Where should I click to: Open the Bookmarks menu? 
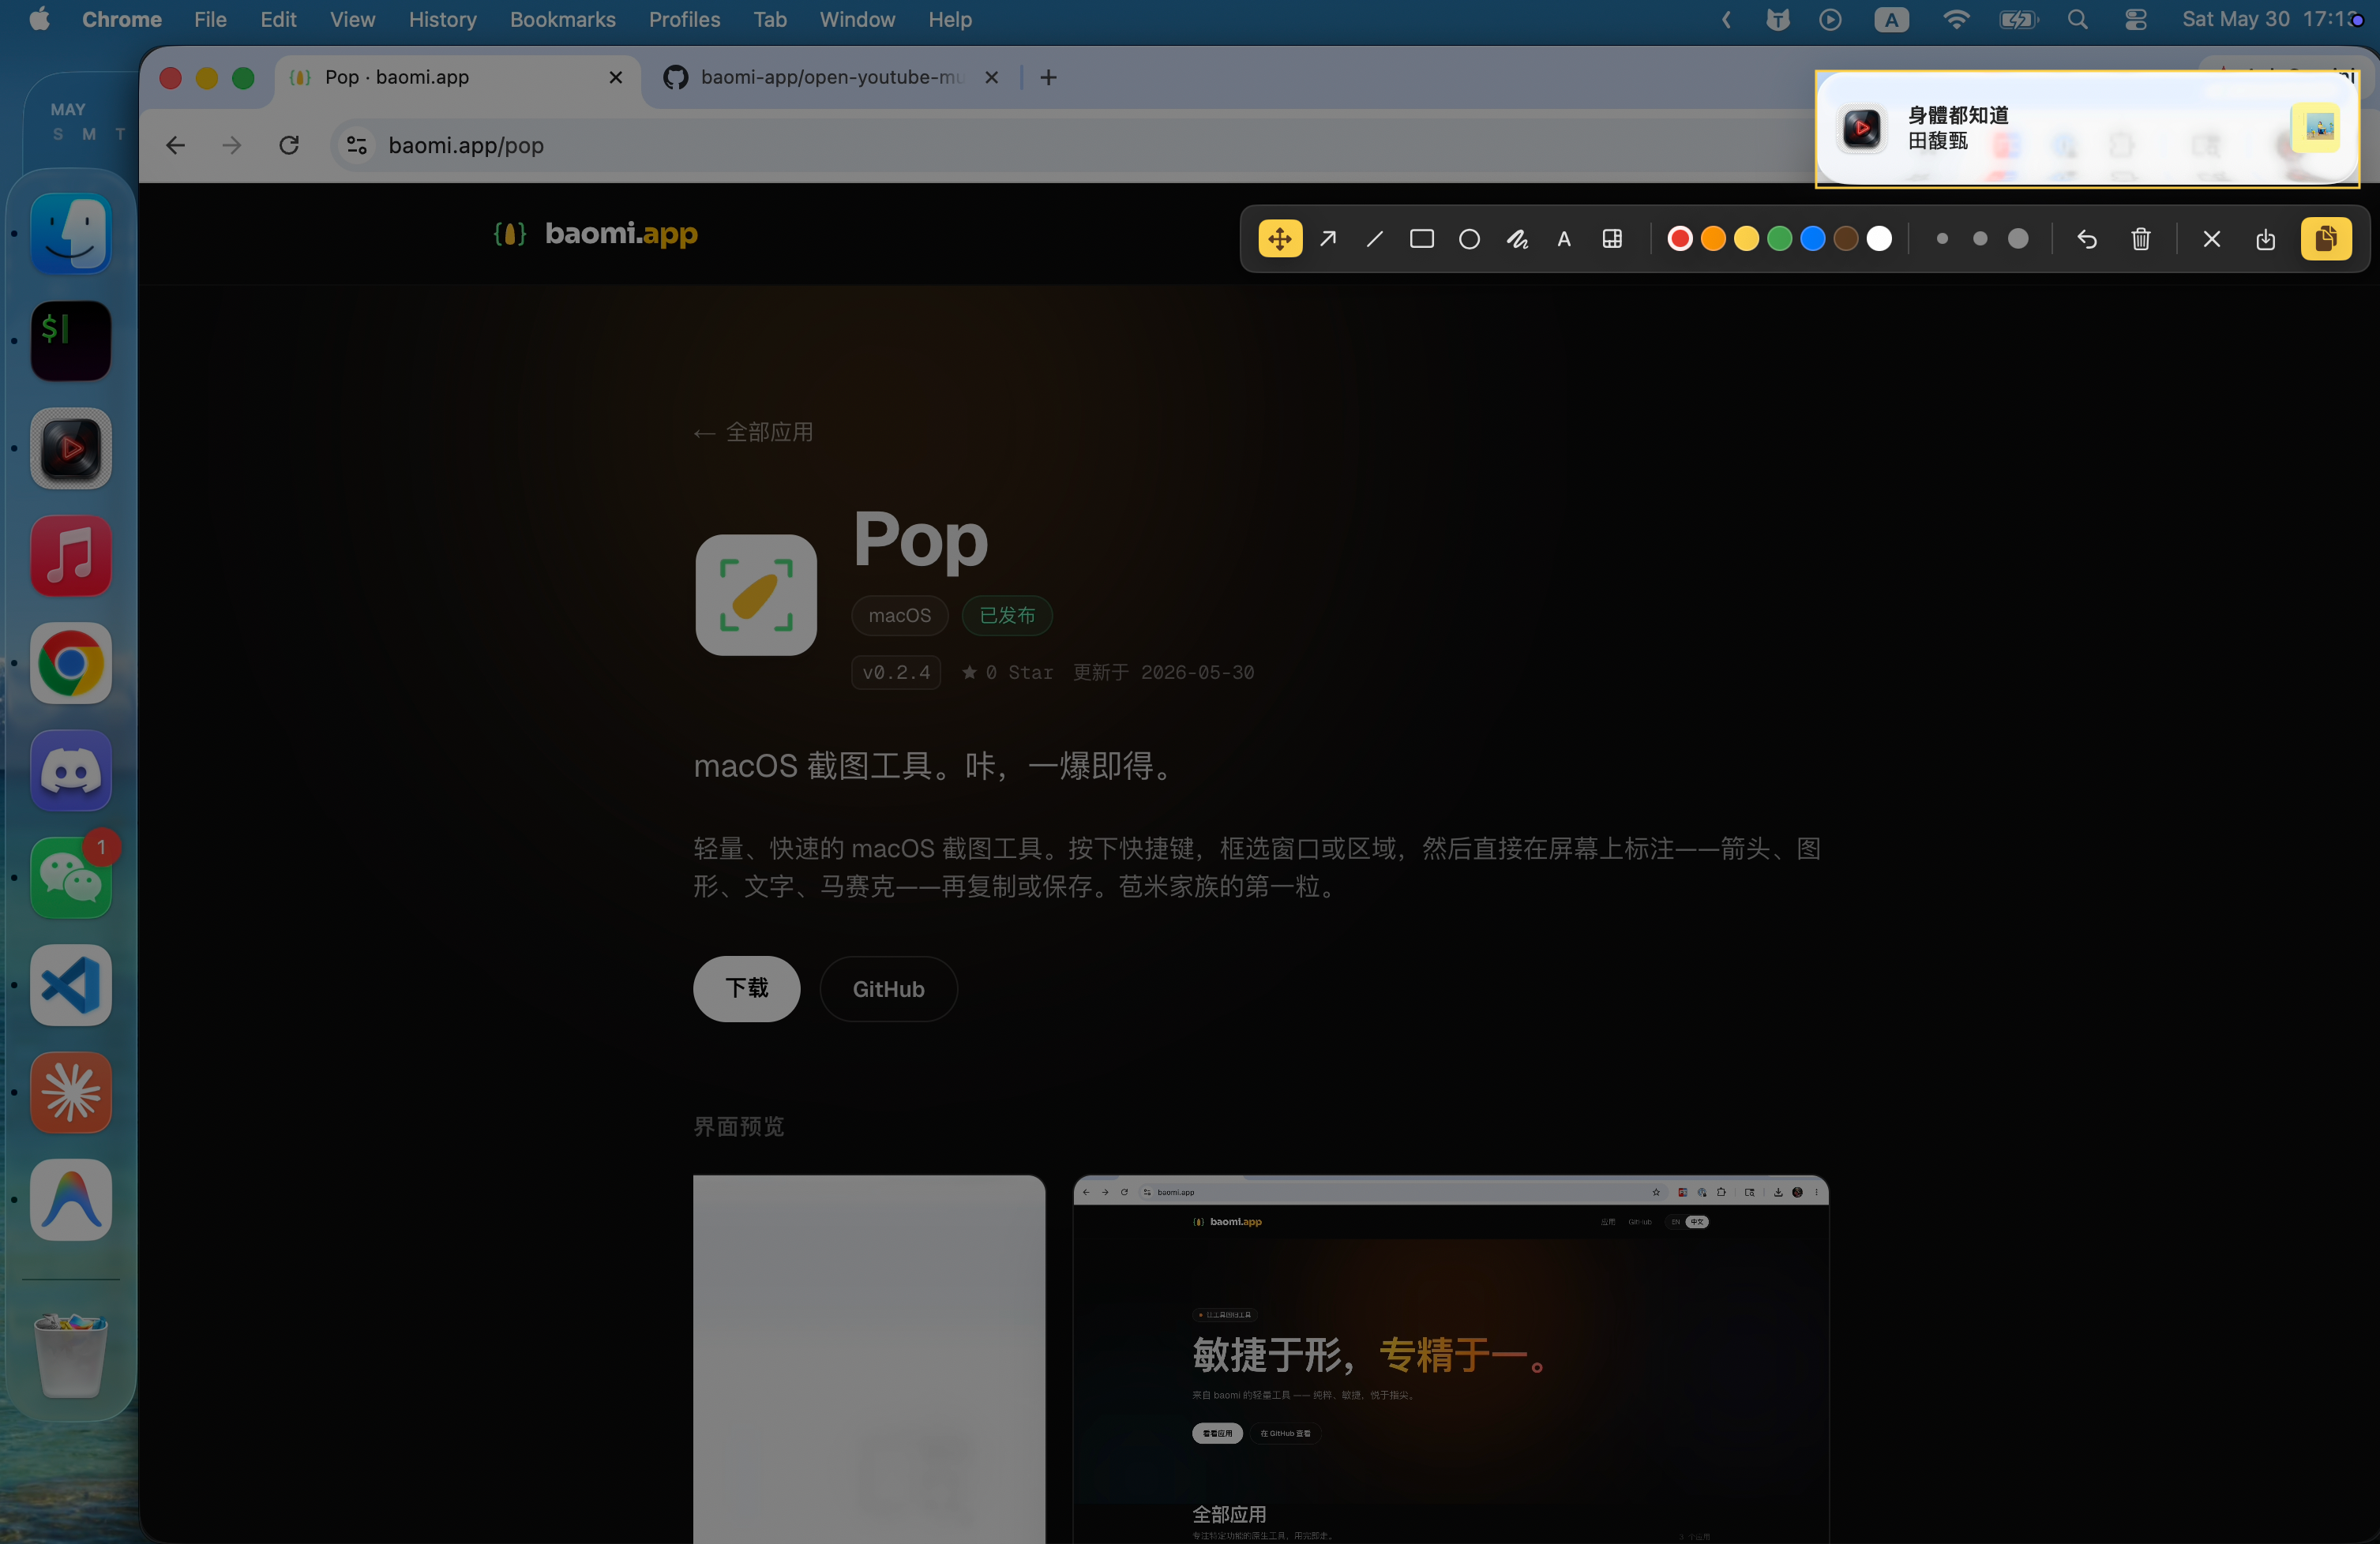coord(562,20)
